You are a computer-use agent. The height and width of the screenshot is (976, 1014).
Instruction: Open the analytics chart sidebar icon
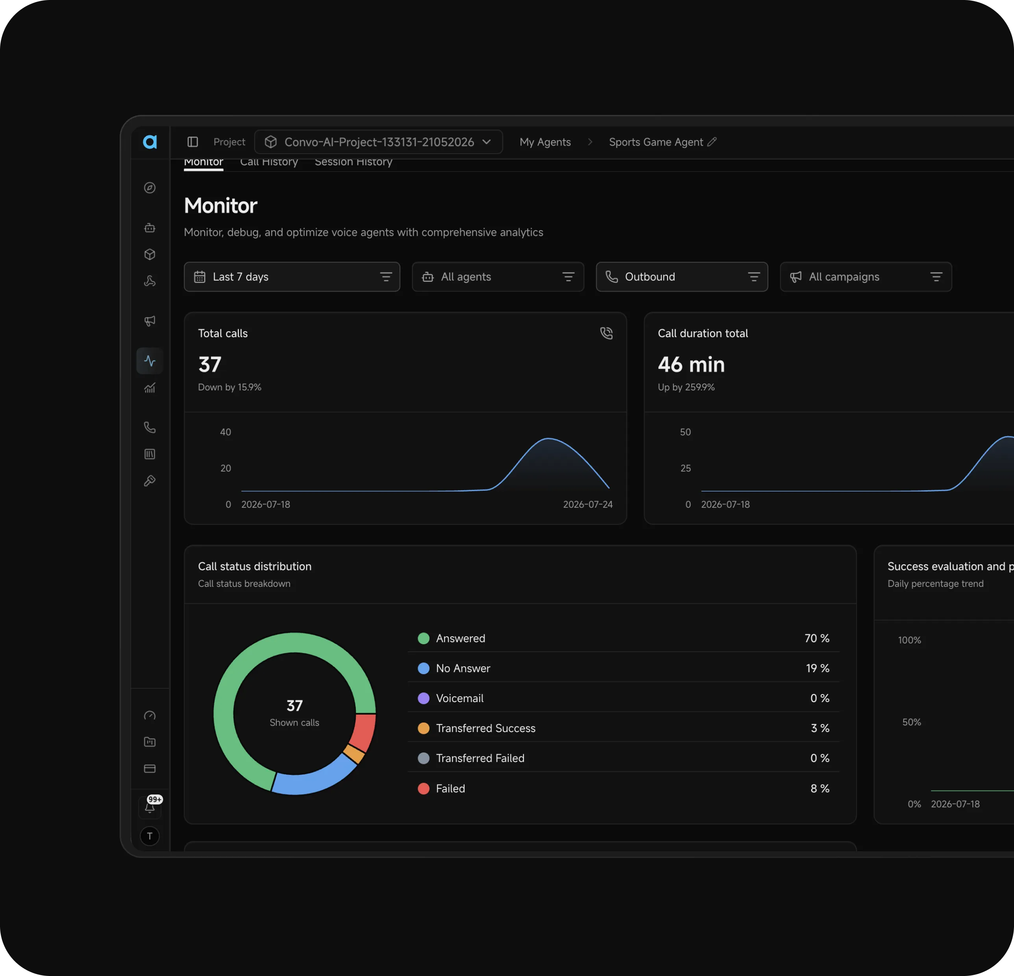pos(150,387)
